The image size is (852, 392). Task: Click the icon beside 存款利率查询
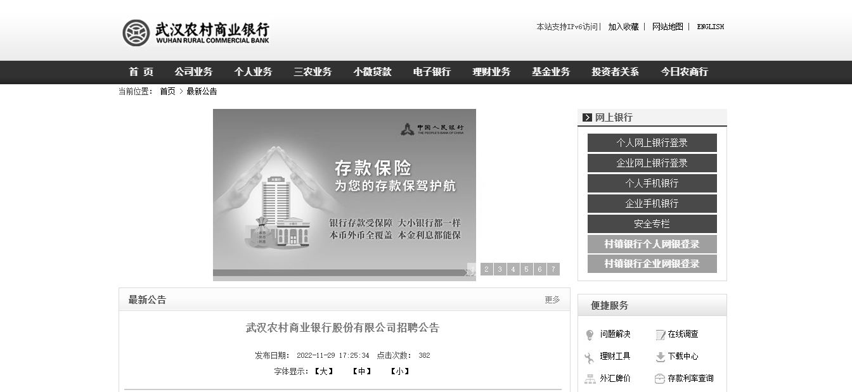[660, 379]
